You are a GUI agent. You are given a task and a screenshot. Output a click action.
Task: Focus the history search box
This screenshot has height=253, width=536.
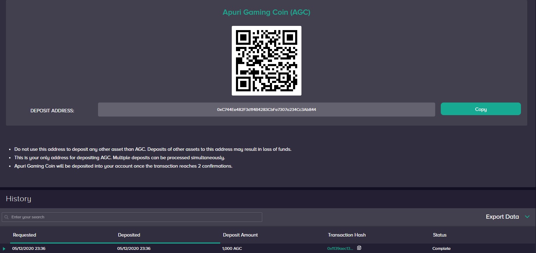tap(132, 217)
